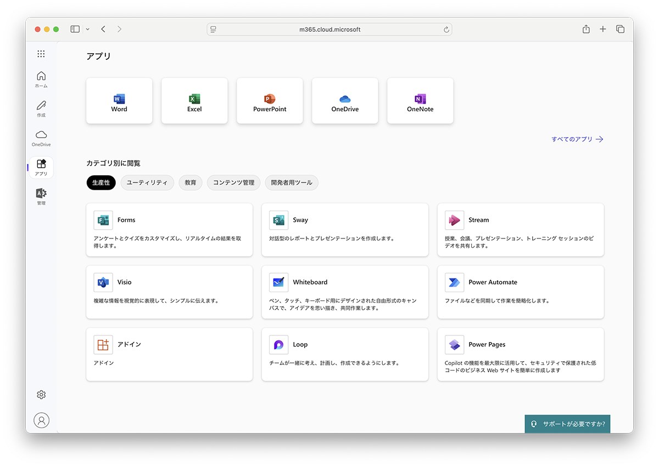659x467 pixels.
Task: Open settings gear in sidebar
Action: (41, 395)
